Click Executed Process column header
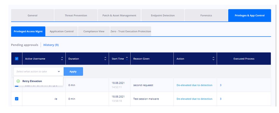Screen dimensions: 279x113 pyautogui.click(x=244, y=59)
